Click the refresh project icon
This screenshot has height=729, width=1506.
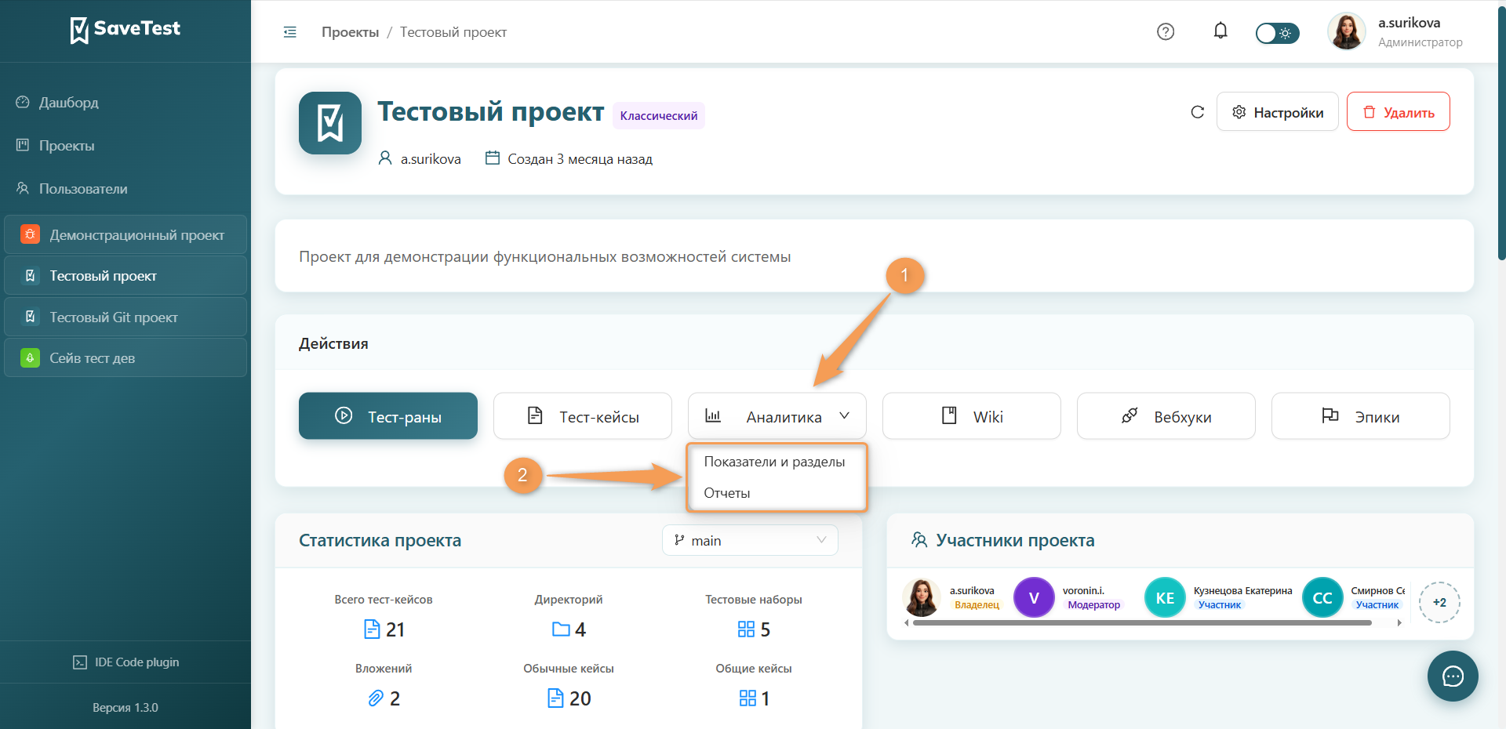click(1197, 112)
